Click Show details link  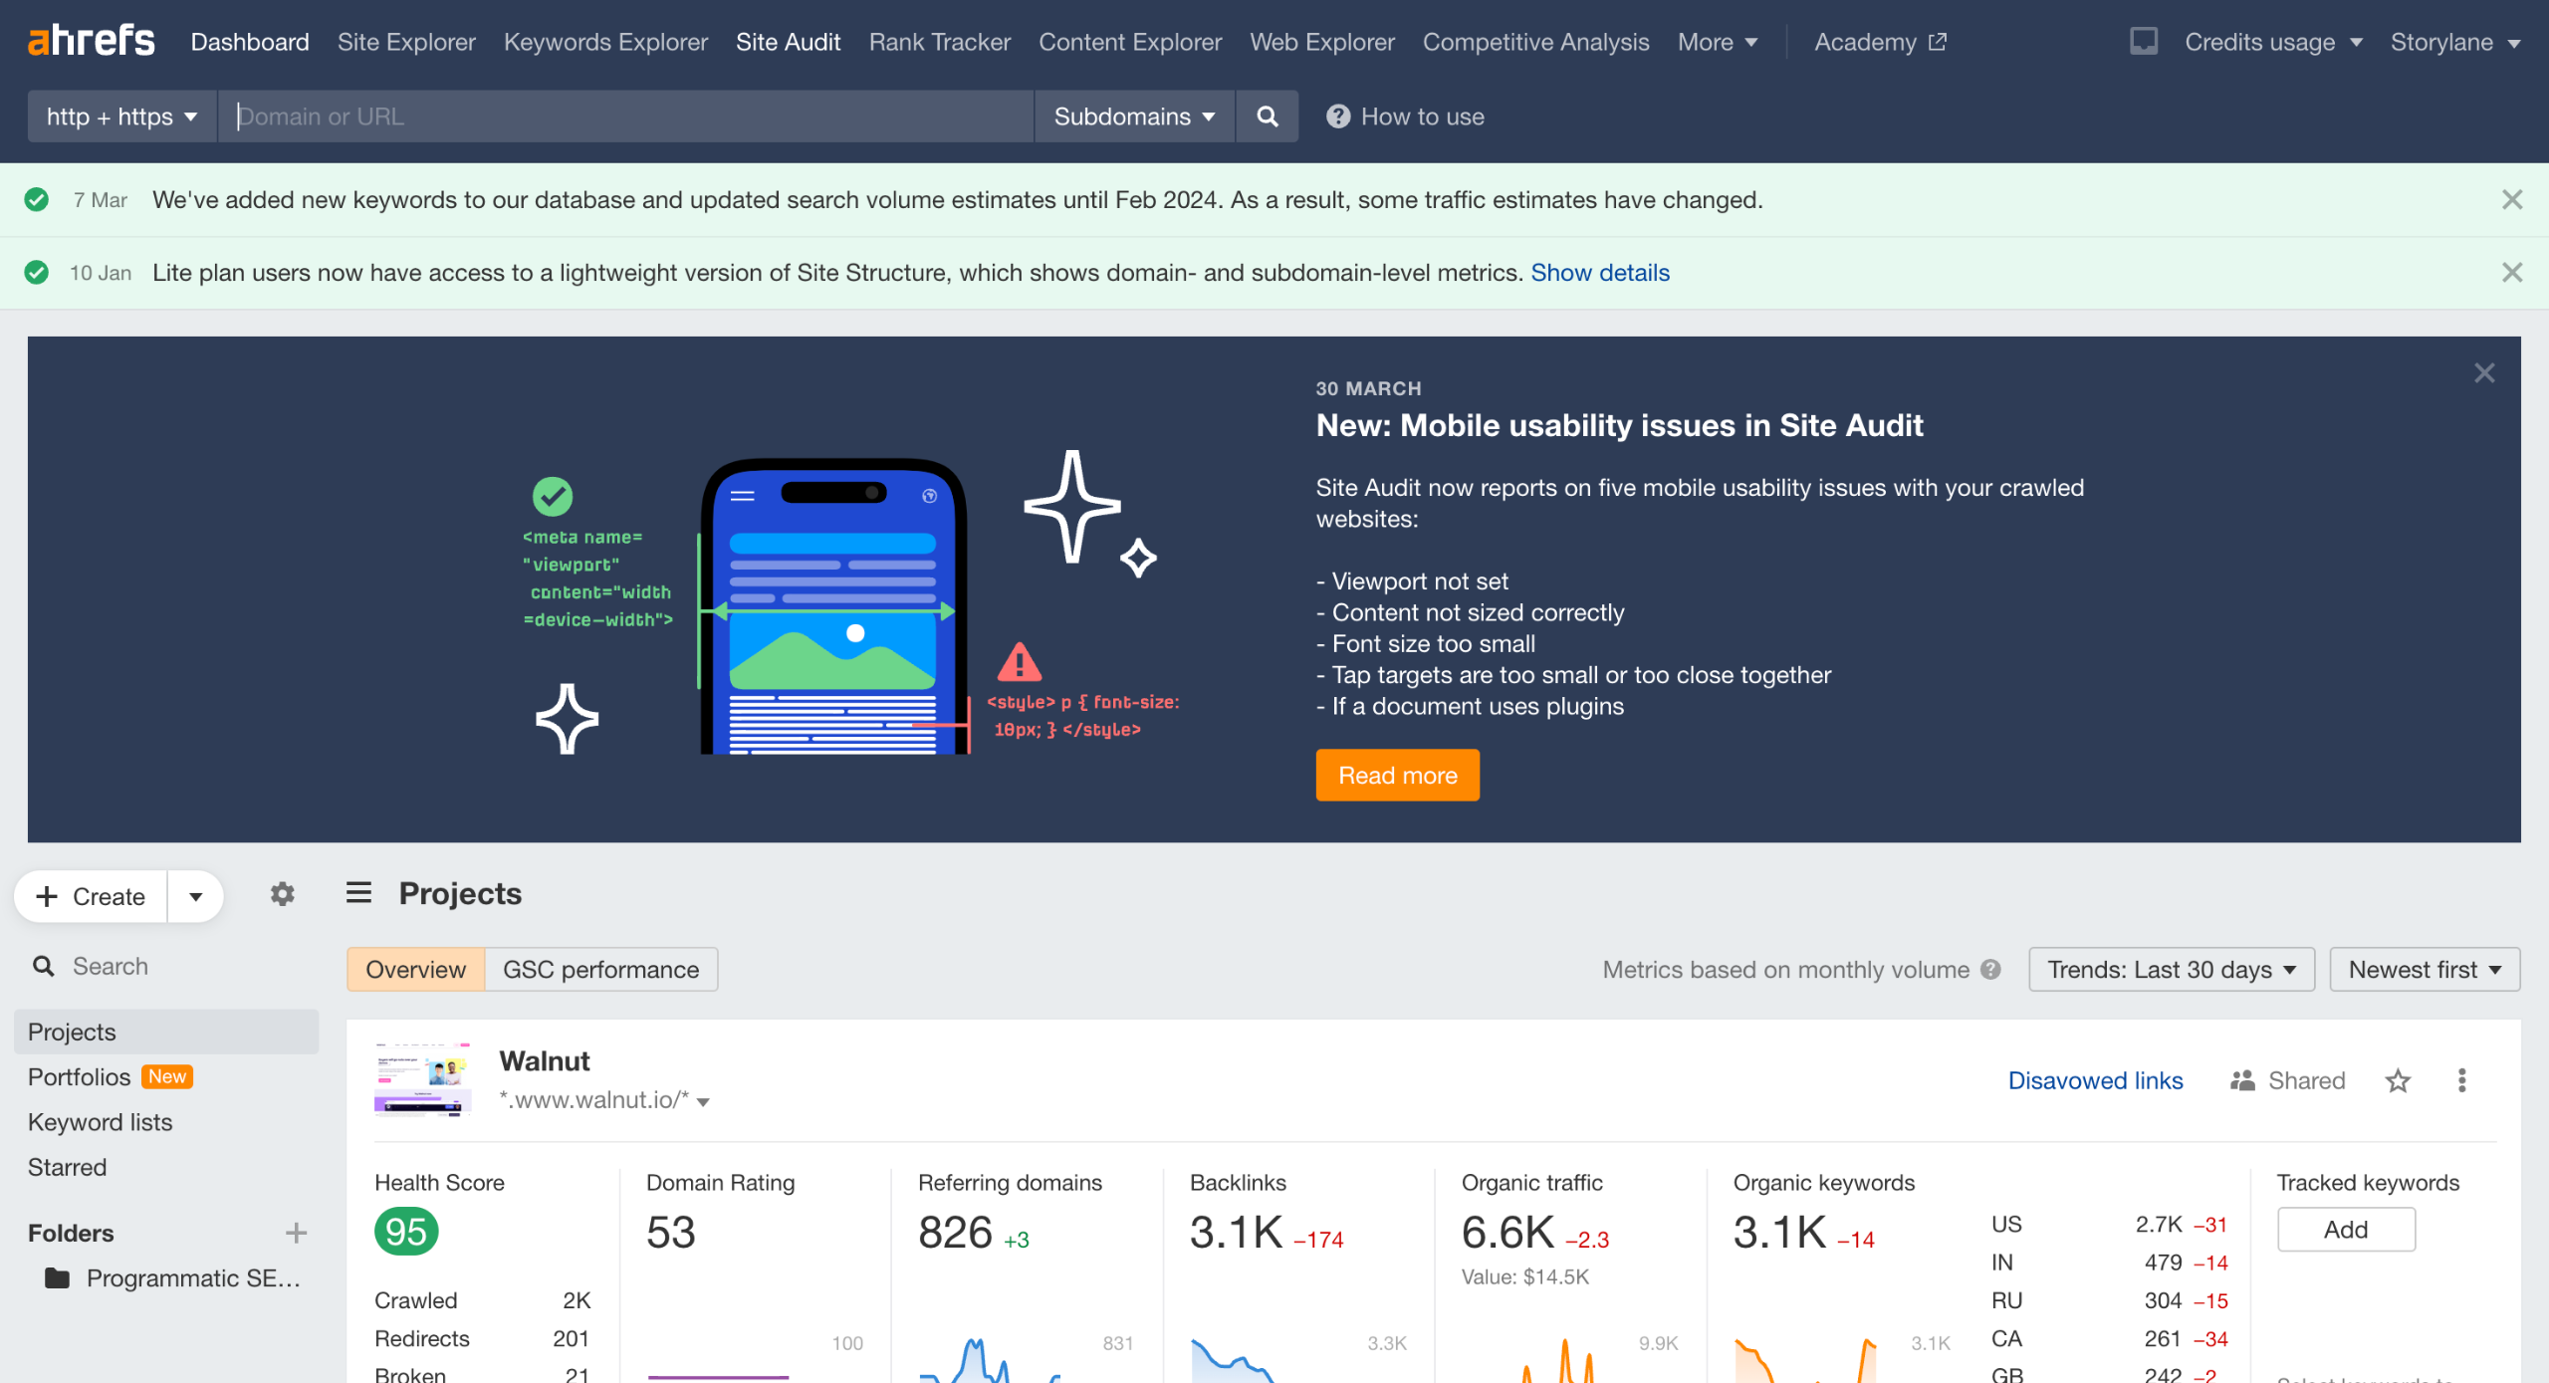(1599, 273)
